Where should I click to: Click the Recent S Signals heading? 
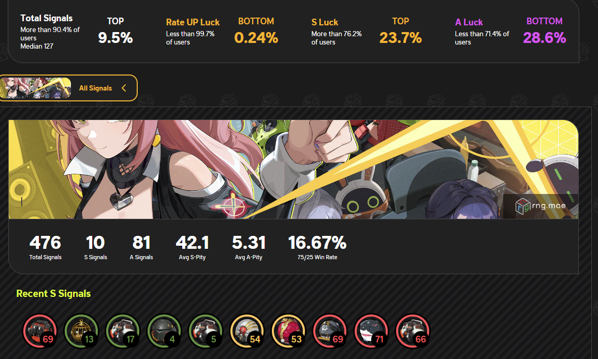[x=53, y=293]
